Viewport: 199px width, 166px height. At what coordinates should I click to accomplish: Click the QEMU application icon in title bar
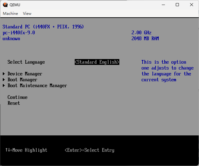pos(5,5)
